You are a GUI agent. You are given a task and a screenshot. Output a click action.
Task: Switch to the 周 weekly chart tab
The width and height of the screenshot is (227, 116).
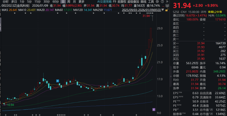pos(68,2)
